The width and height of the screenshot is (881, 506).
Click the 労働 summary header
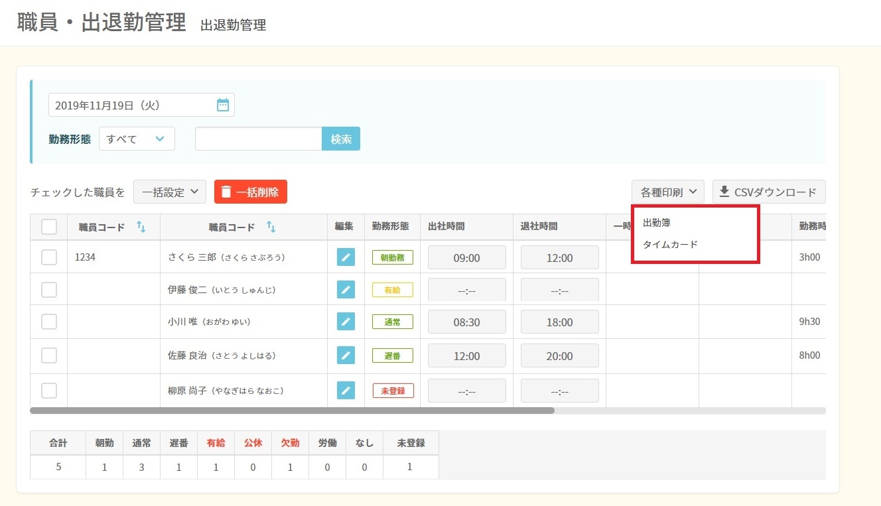pyautogui.click(x=328, y=443)
